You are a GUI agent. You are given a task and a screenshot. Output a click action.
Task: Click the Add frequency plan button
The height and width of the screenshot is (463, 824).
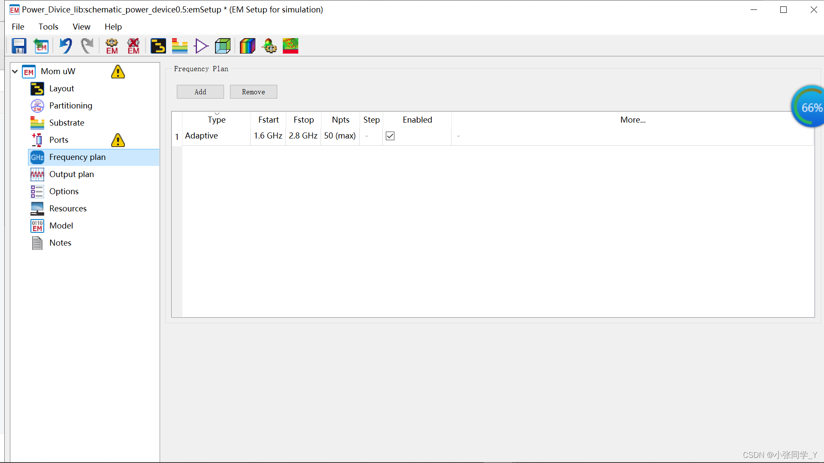200,92
